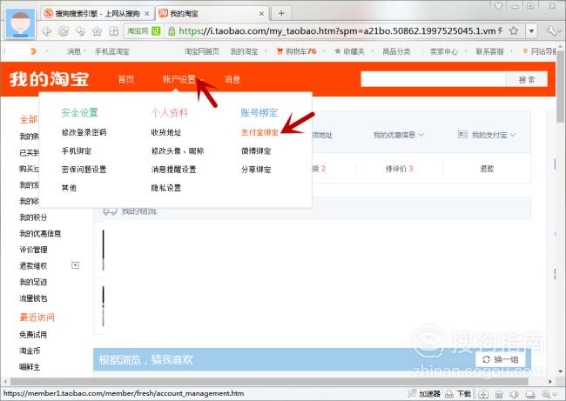The width and height of the screenshot is (566, 401).
Task: Click the 加速器 status bar icon
Action: [x=425, y=394]
